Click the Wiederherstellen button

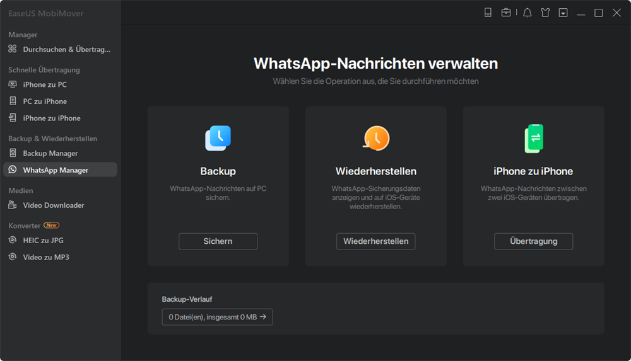point(376,241)
